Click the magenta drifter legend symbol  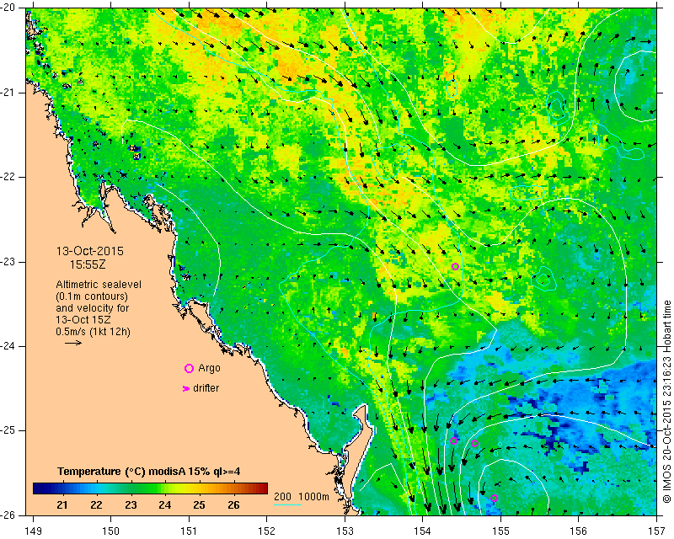(x=185, y=388)
